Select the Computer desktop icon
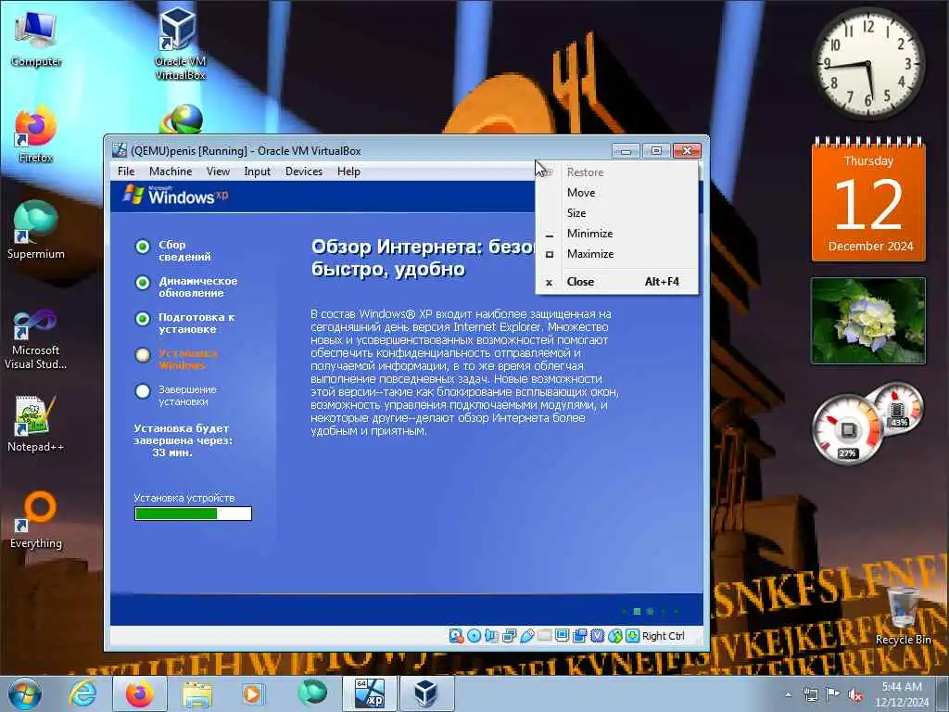 36,38
